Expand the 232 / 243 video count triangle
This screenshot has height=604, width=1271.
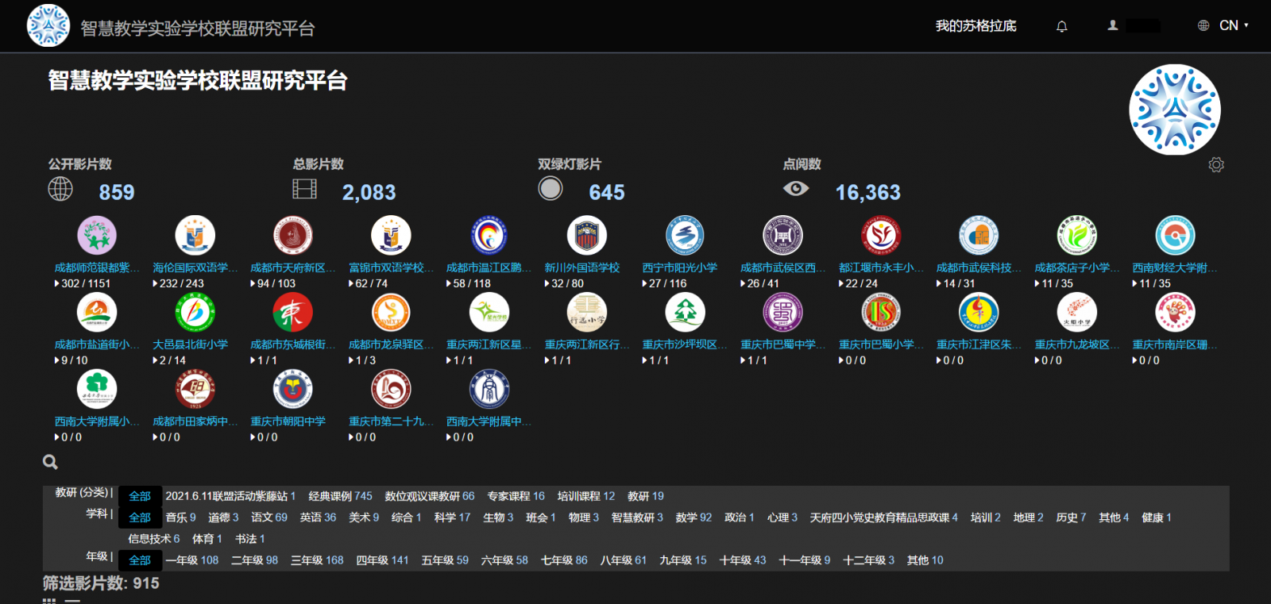(x=155, y=283)
